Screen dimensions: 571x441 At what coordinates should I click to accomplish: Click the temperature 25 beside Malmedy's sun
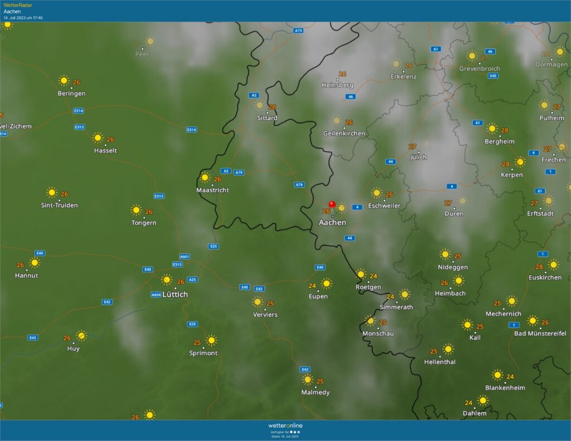[x=320, y=381]
